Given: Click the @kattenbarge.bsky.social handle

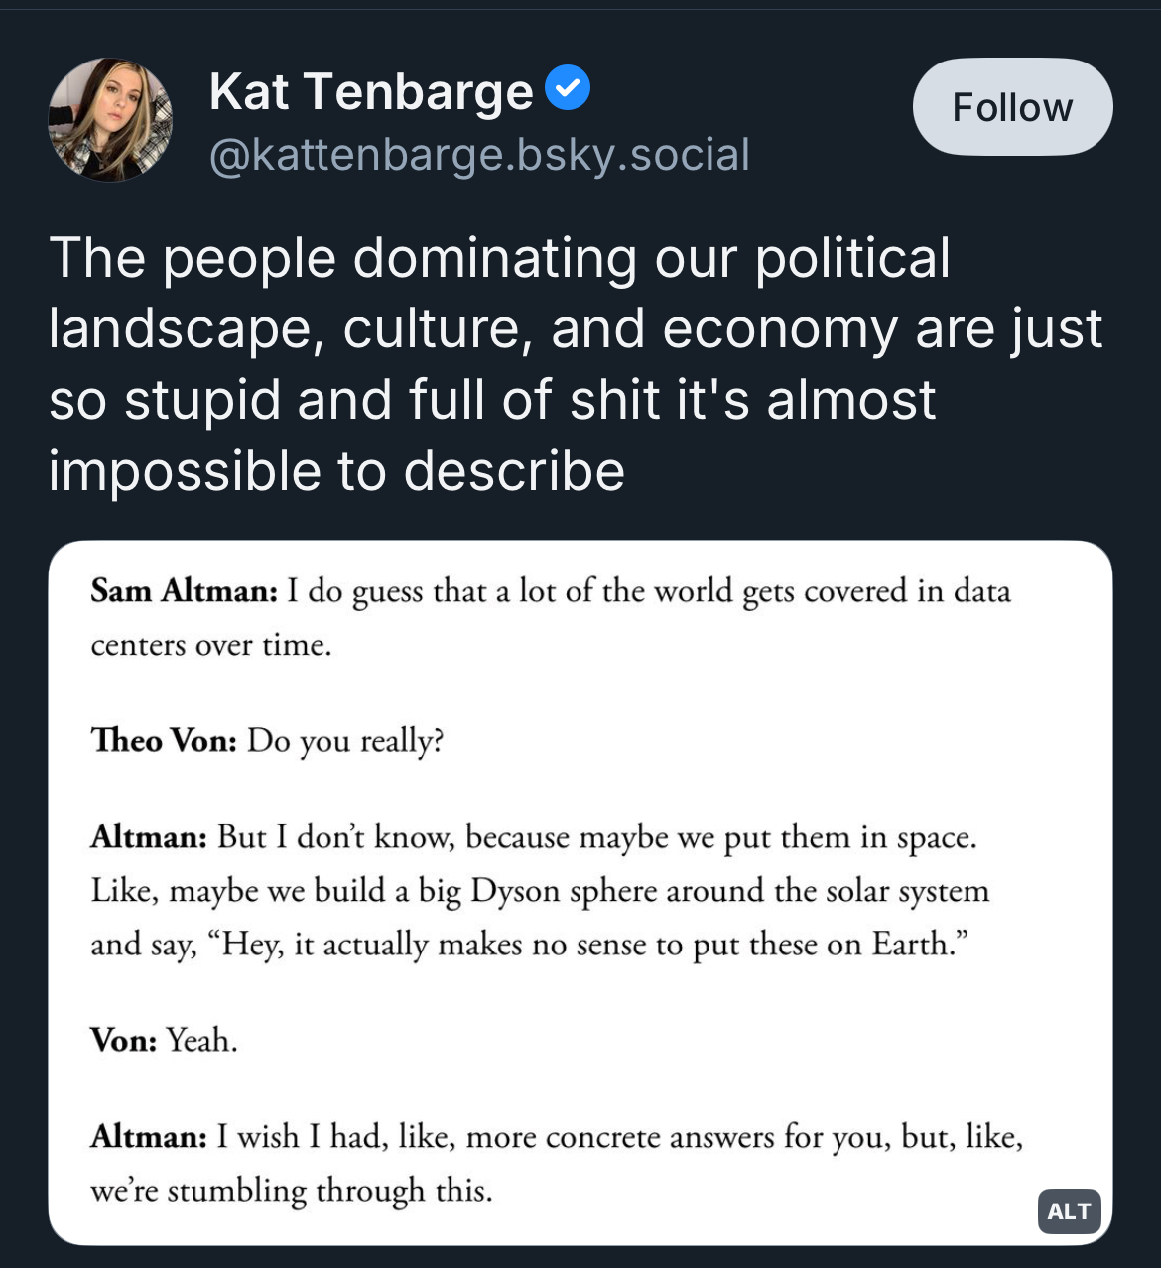Looking at the screenshot, I should 479,155.
